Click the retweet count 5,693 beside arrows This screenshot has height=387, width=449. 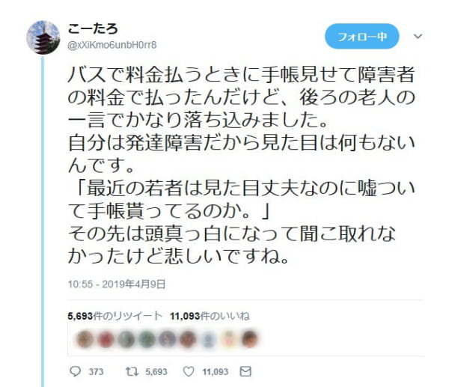point(156,372)
